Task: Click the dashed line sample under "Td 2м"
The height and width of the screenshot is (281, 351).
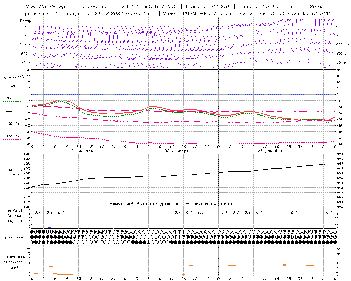Action: click(12, 102)
